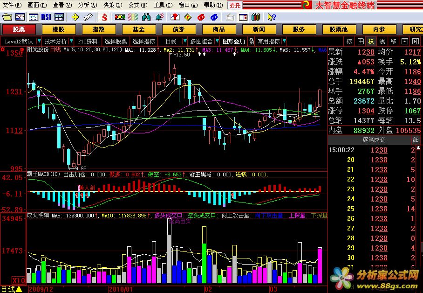Switch to the 指数 tab
Image resolution: width=423 pixels, height=293 pixels.
coord(99,29)
